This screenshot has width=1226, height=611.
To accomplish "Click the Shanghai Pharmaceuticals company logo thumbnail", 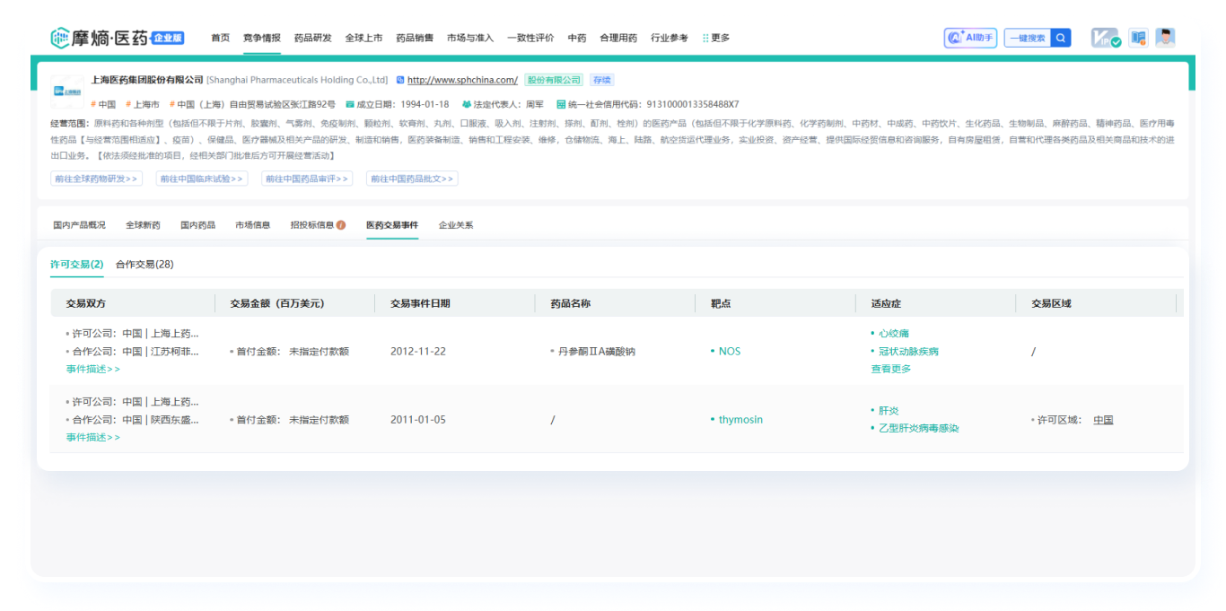I will [67, 92].
